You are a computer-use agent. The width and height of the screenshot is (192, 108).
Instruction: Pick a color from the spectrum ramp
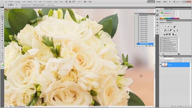169,18
